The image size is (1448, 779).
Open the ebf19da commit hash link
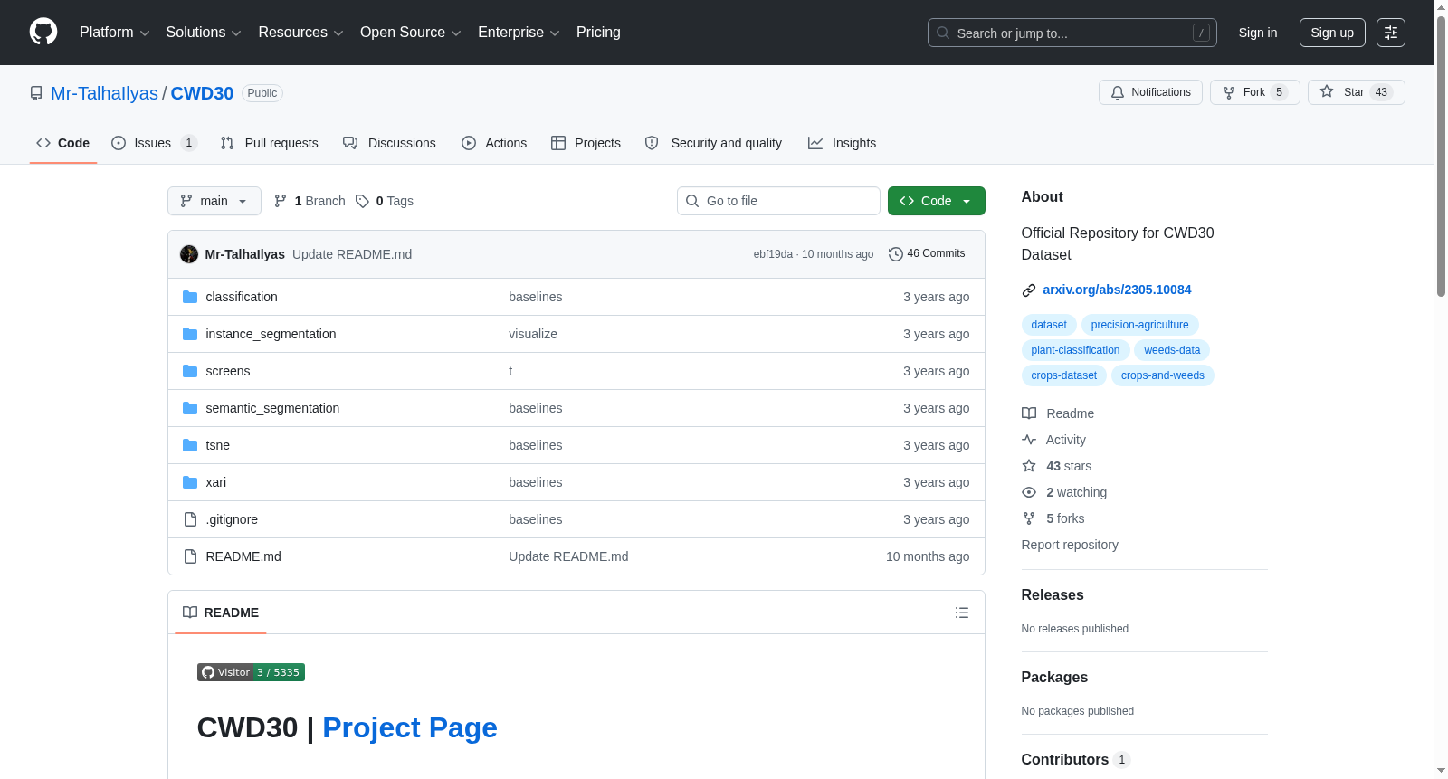coord(773,254)
